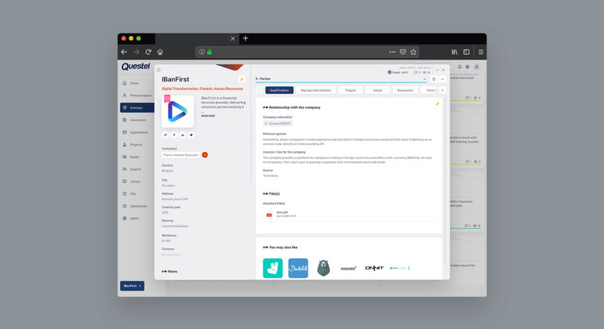604x329 pixels.
Task: Click the pencil edit icon beside IBanFirst
Action: pos(242,79)
